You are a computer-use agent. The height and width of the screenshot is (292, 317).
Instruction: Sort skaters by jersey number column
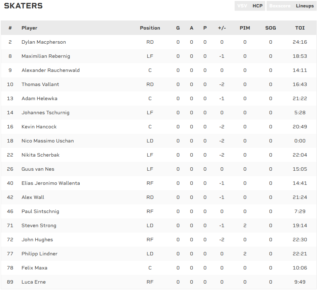coord(10,28)
